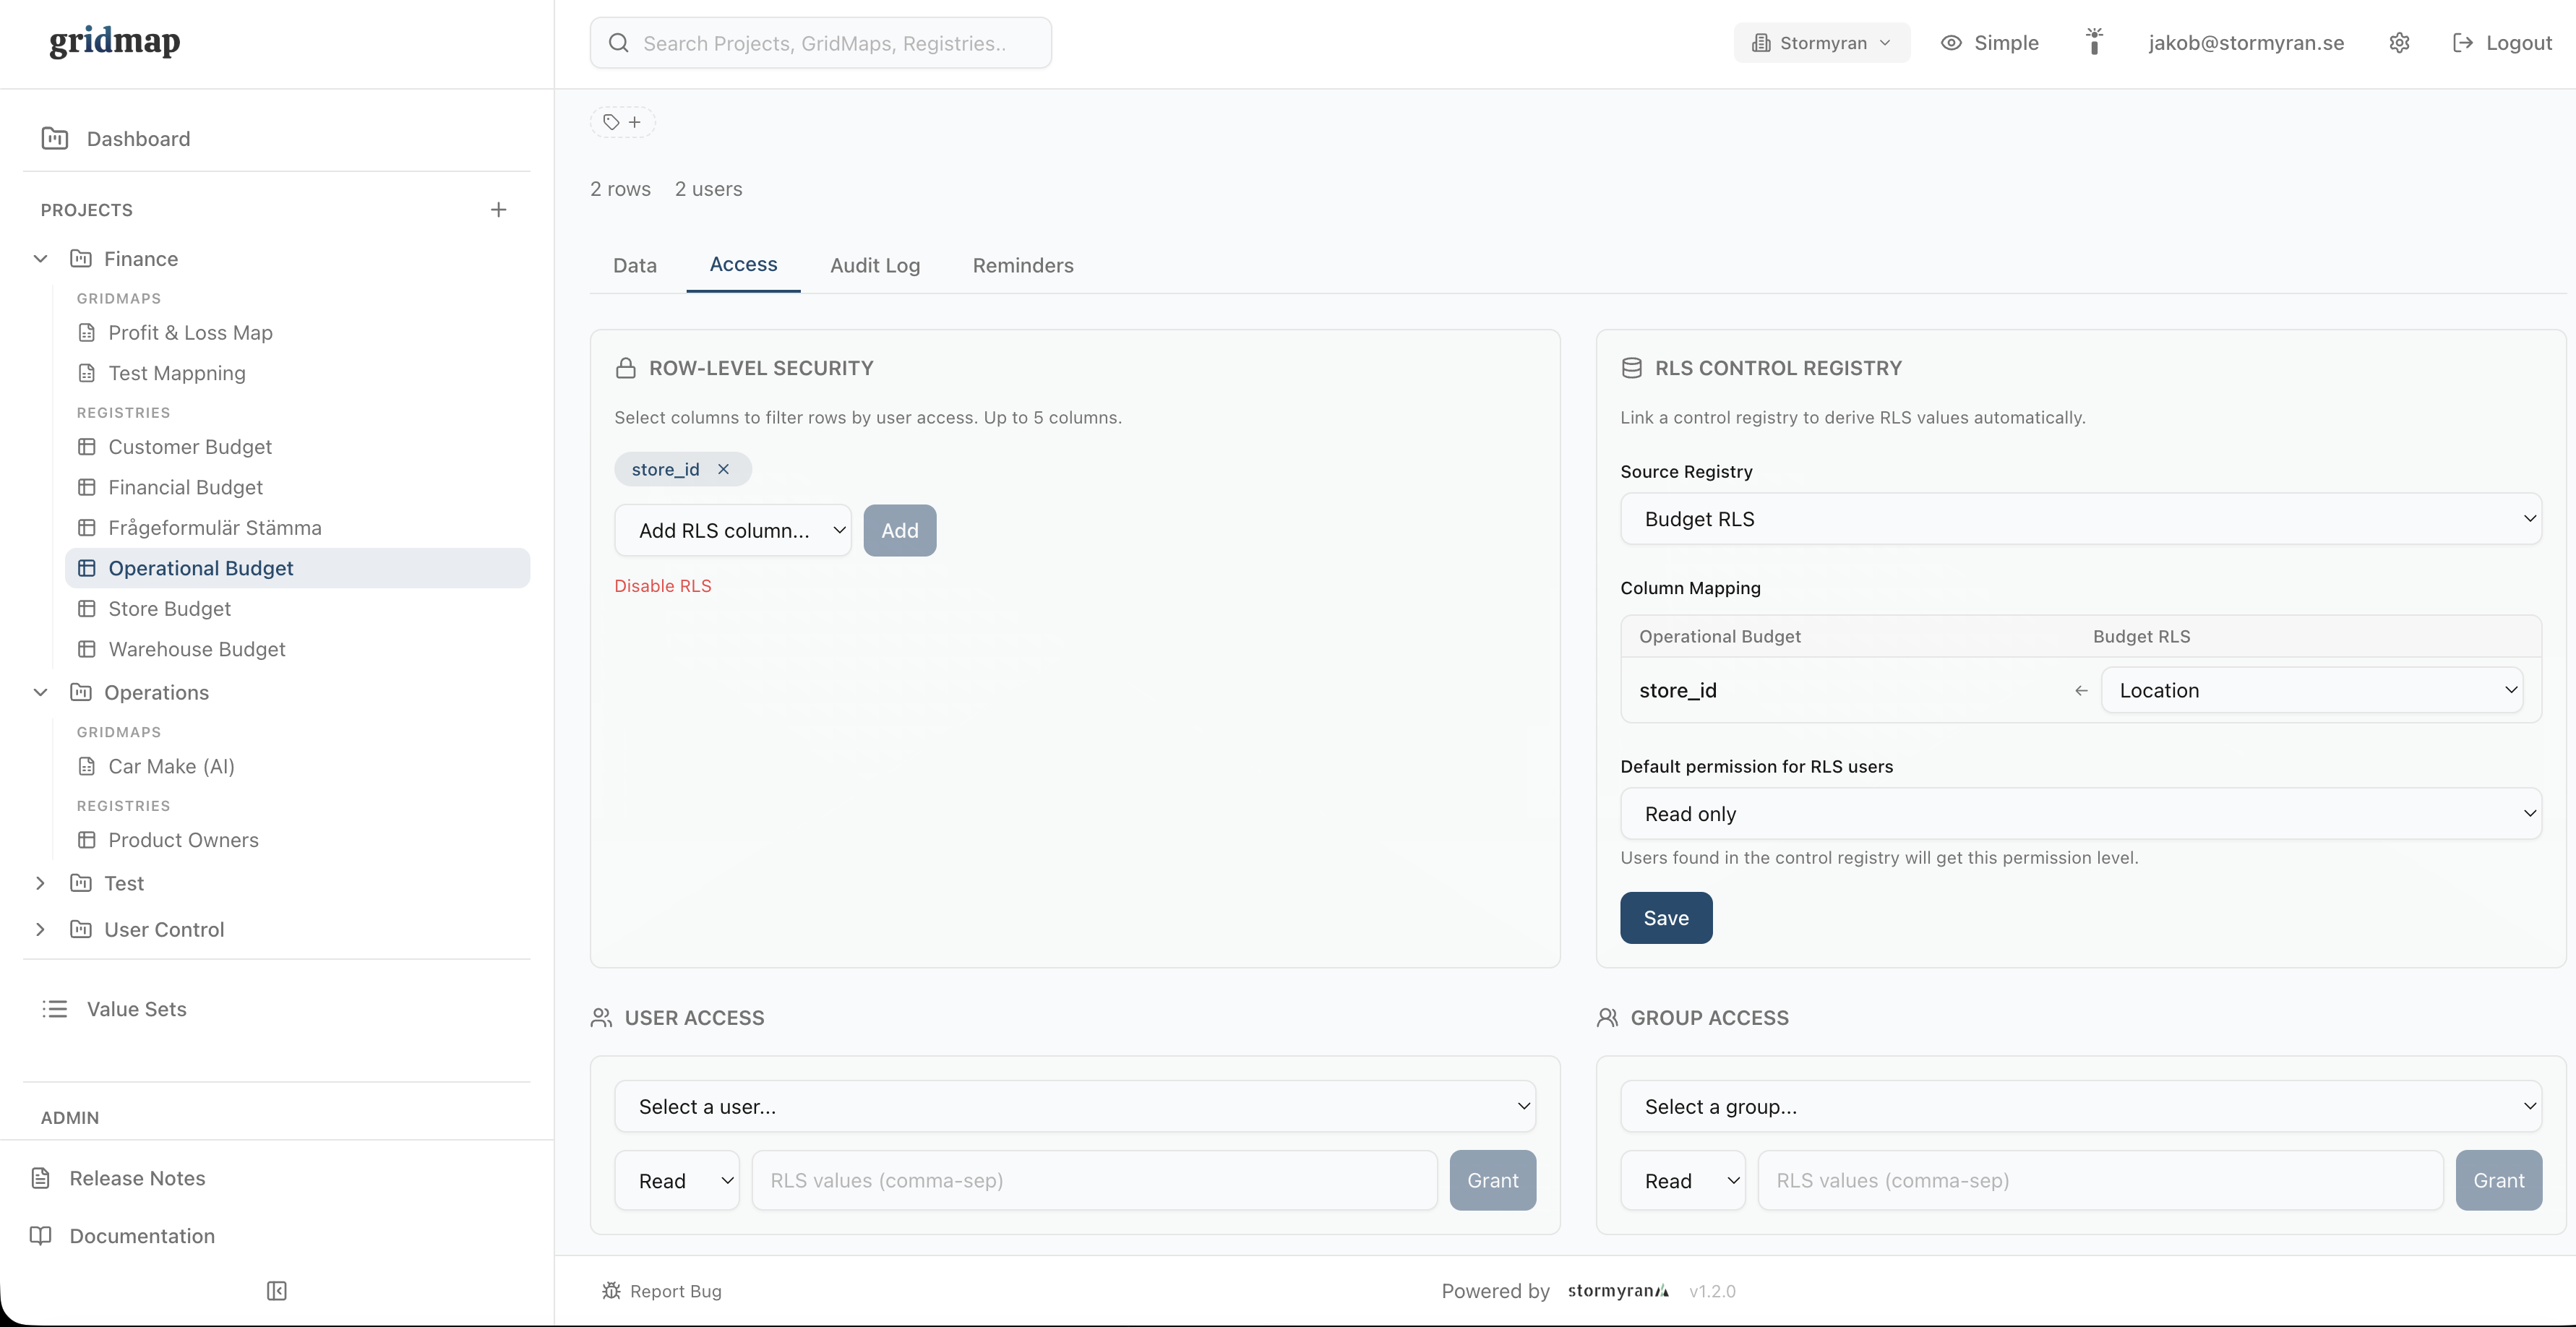Viewport: 2576px width, 1327px height.
Task: Click the jakob@stormyran.se account label
Action: coord(2246,43)
